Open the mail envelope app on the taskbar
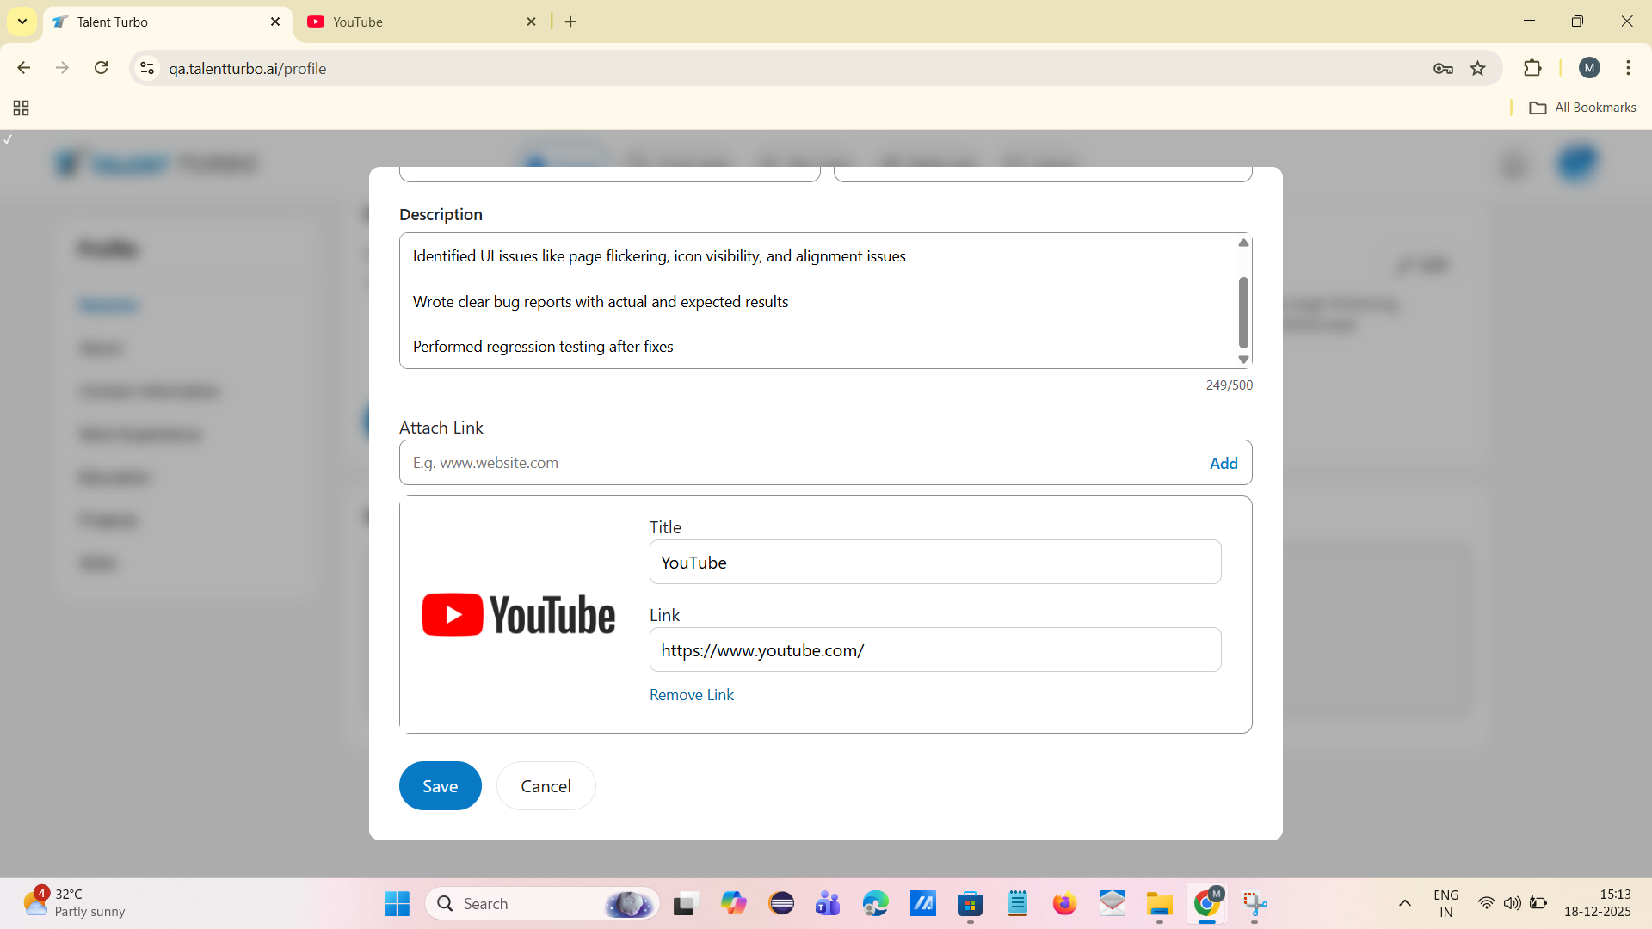The image size is (1652, 929). point(1112,903)
